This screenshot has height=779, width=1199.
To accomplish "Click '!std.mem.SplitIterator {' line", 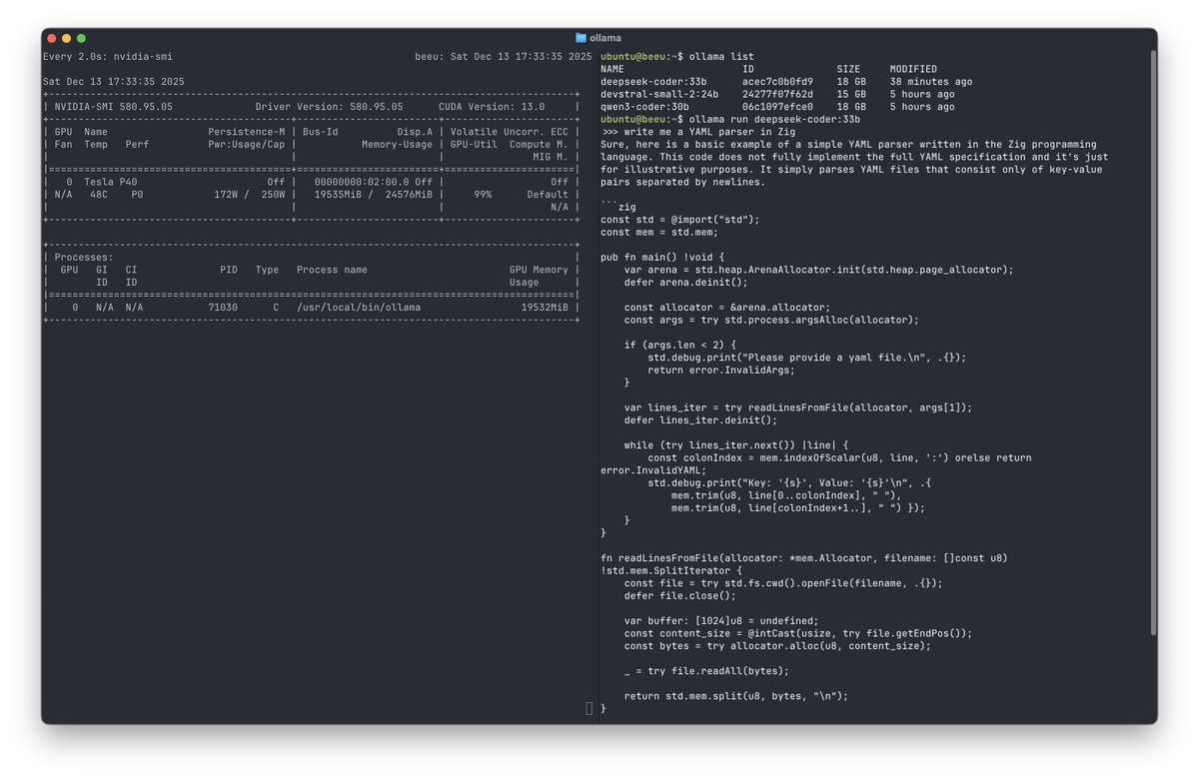I will point(671,570).
